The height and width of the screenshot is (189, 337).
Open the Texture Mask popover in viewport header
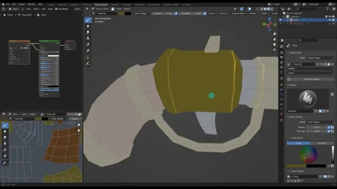pyautogui.click(x=239, y=13)
